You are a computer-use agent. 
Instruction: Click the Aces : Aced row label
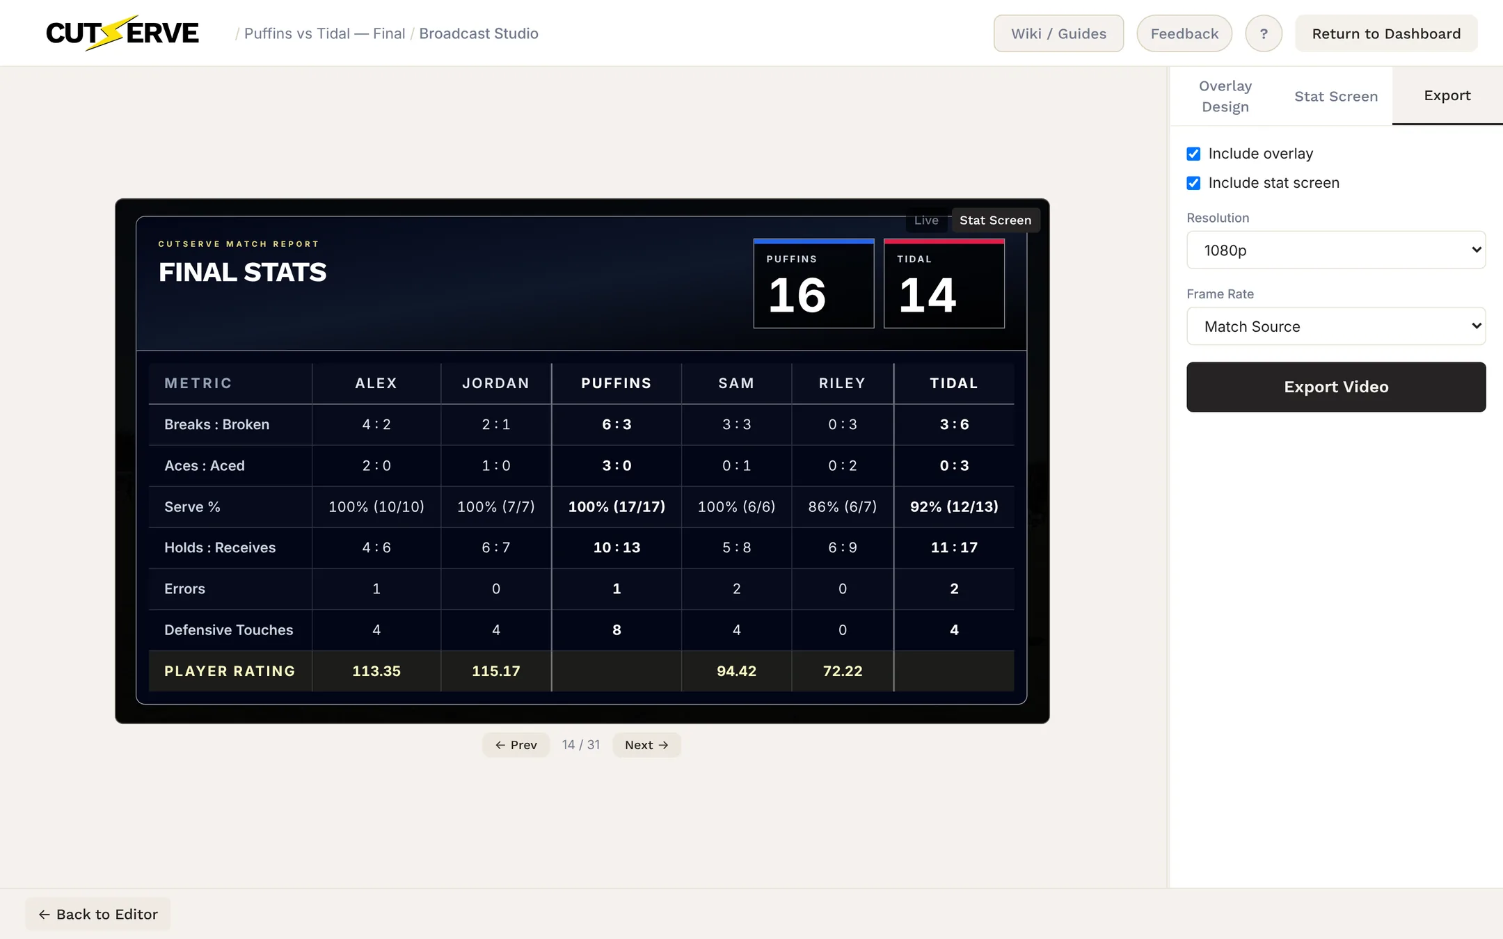tap(205, 465)
